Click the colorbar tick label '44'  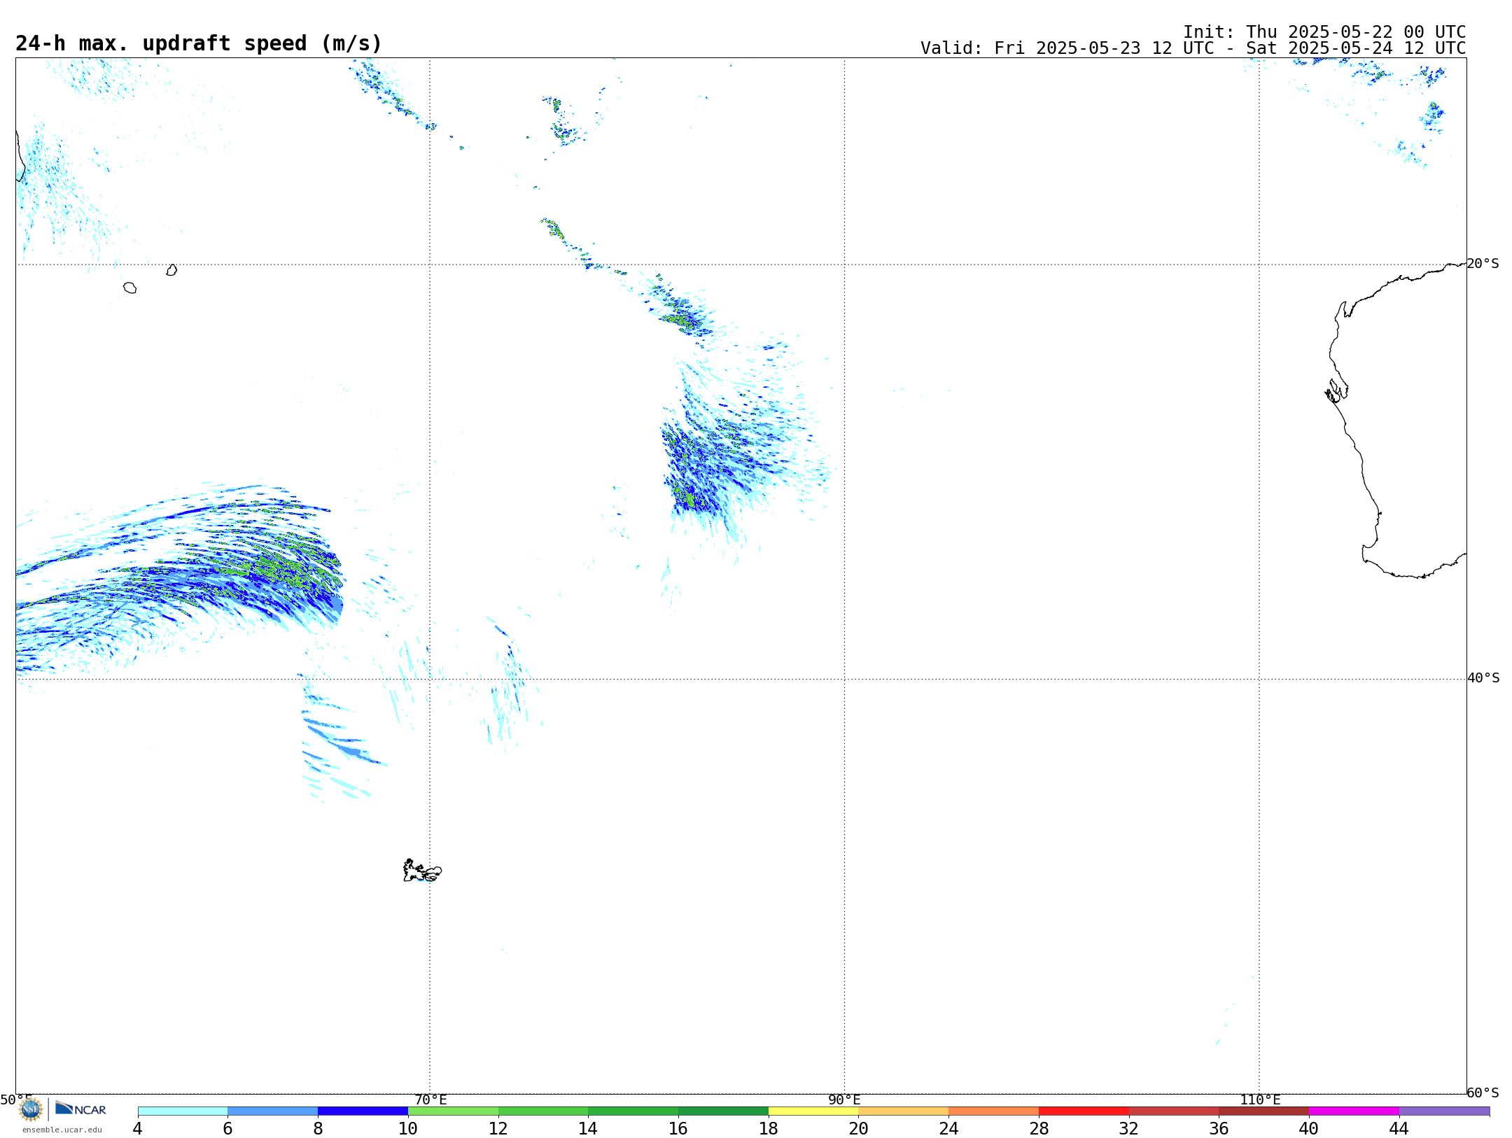point(1399,1128)
